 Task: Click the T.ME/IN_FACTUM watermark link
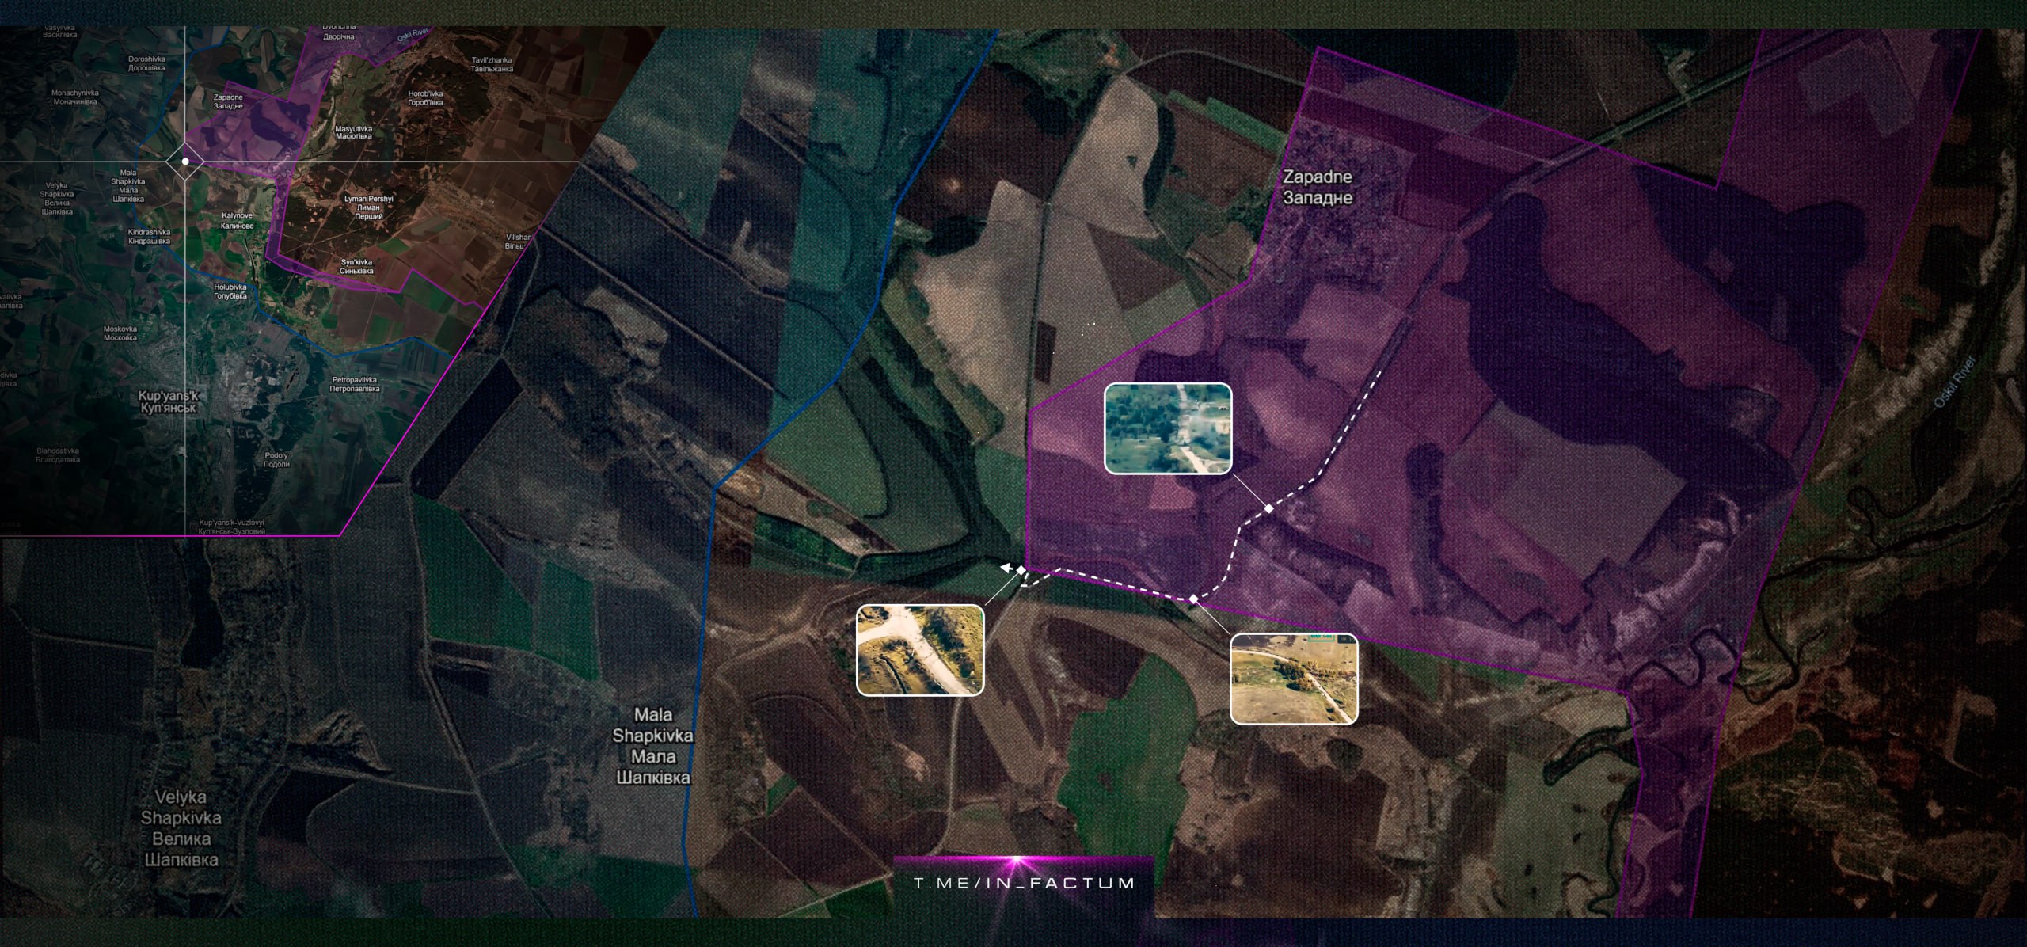tap(1024, 883)
